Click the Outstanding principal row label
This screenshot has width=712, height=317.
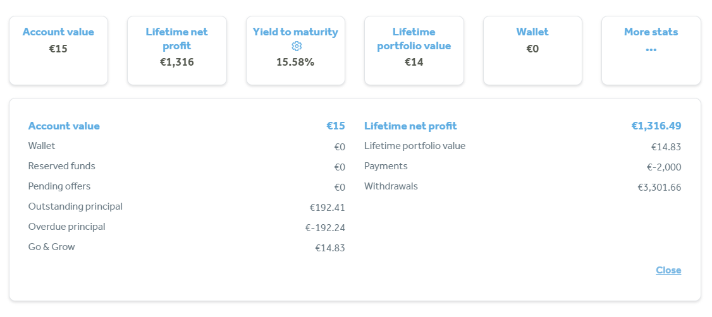tap(75, 206)
